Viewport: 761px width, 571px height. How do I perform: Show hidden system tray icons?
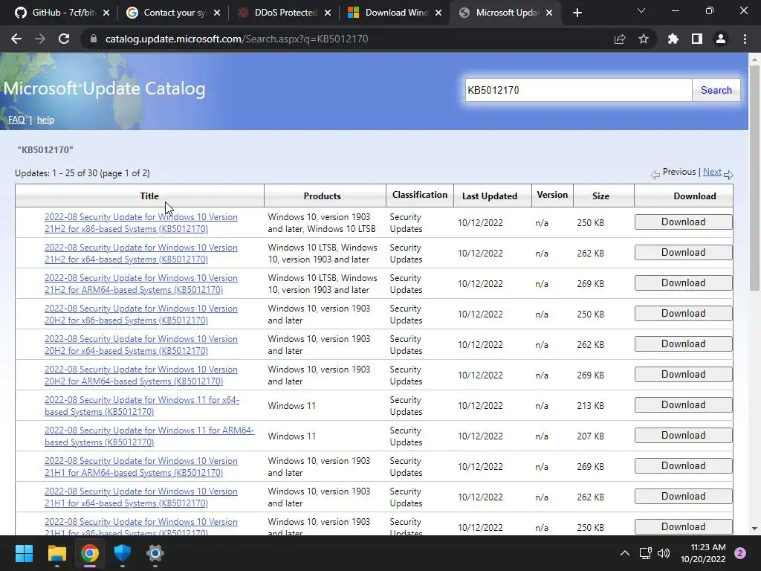coord(624,553)
